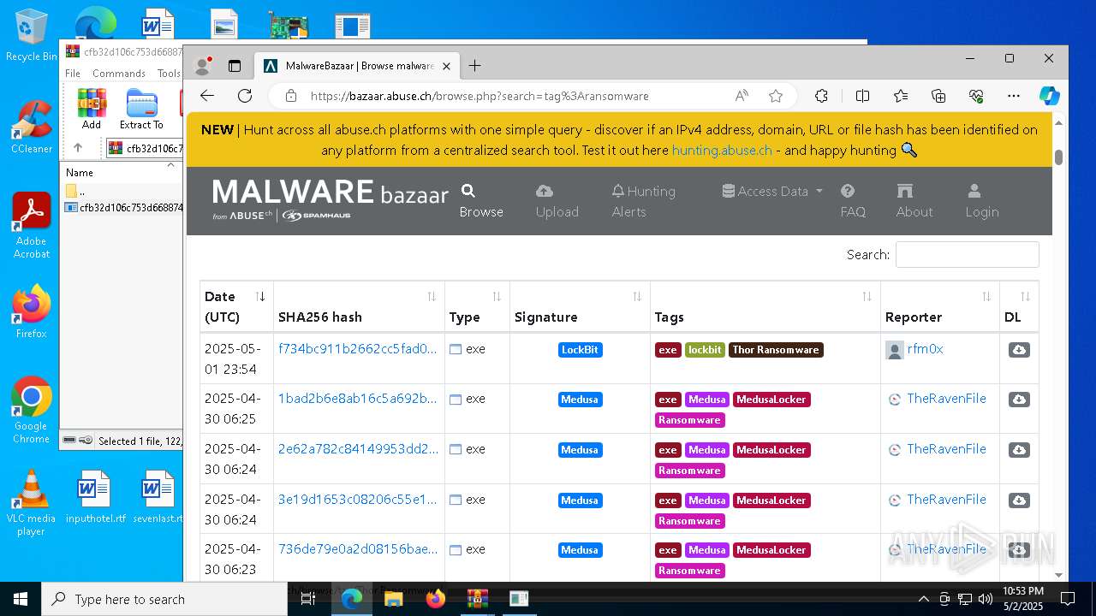Viewport: 1096px width, 616px height.
Task: Select the MalwareBazaar browser tab
Action: (x=357, y=66)
